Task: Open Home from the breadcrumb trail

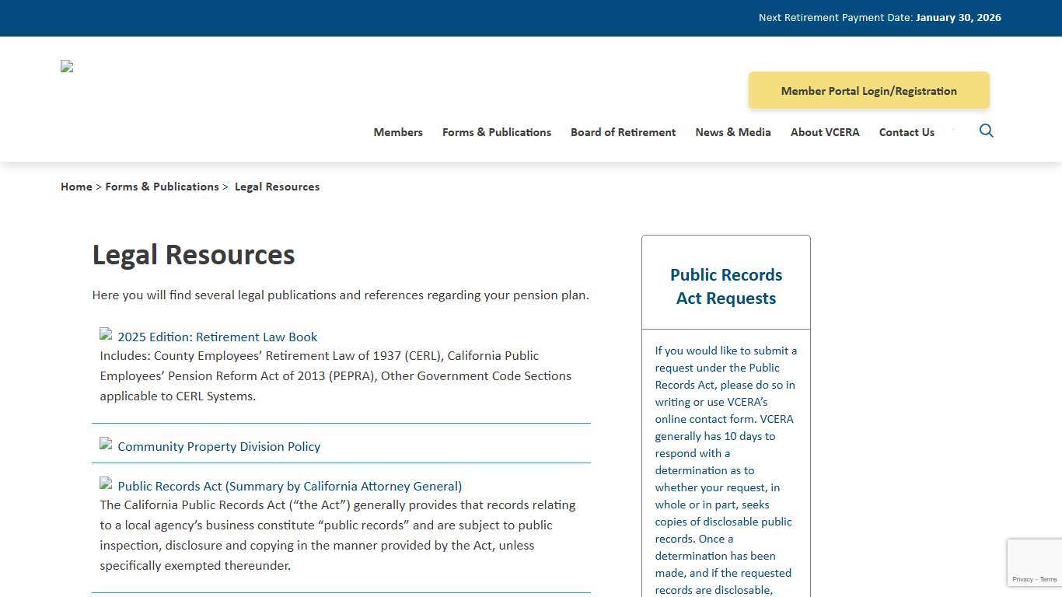Action: tap(76, 187)
